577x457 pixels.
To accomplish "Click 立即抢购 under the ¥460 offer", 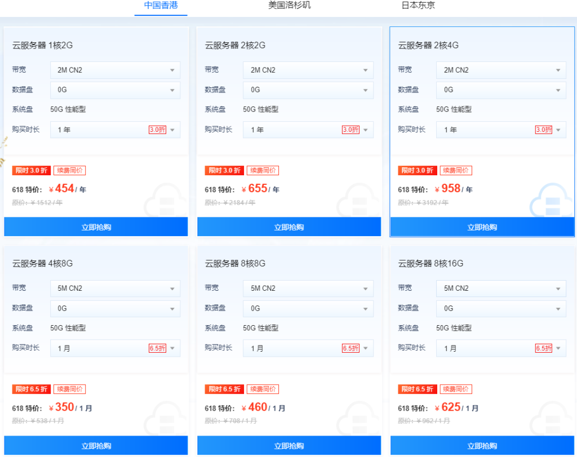I will point(288,445).
